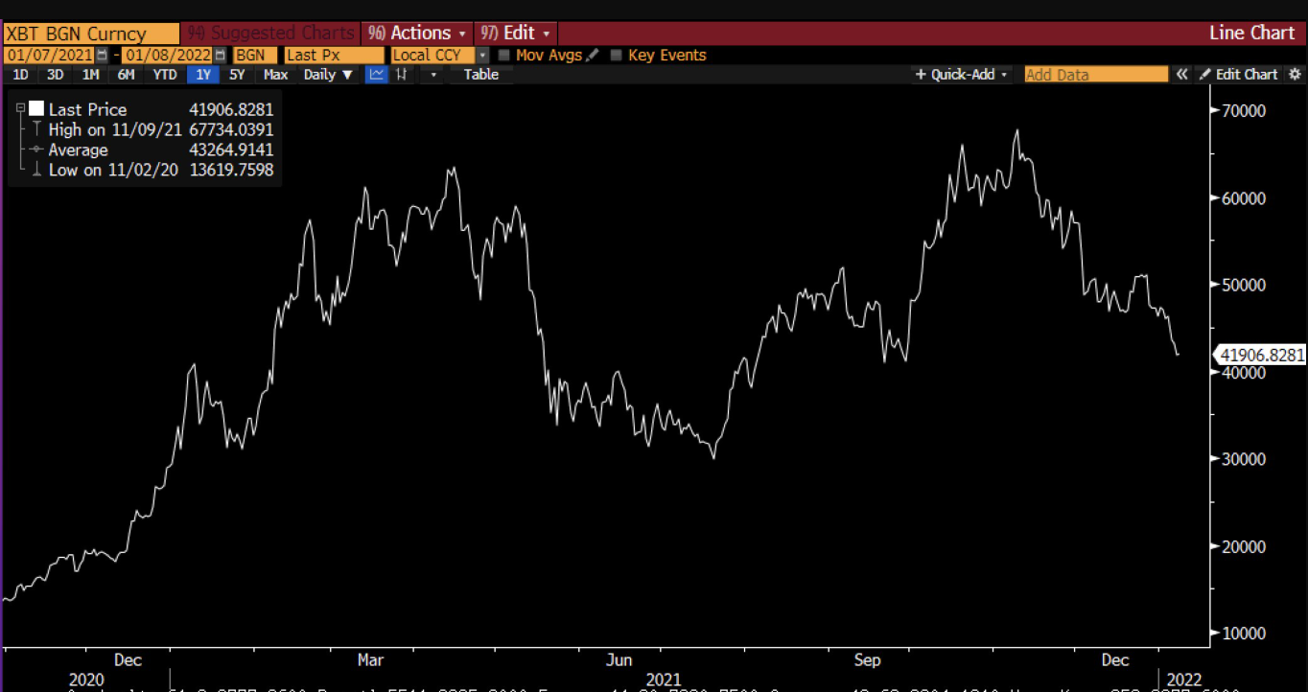1308x692 pixels.
Task: Click the double-chevron collapse icon near Edit Chart
Action: [1180, 74]
